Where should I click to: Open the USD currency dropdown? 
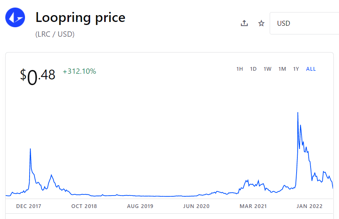303,23
